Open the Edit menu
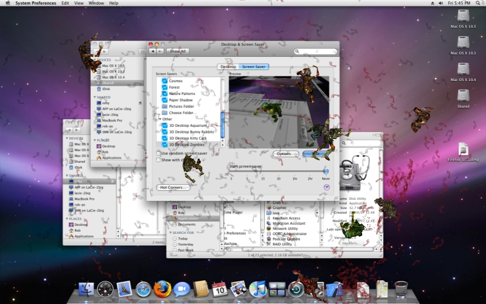The width and height of the screenshot is (486, 304). [65, 3]
